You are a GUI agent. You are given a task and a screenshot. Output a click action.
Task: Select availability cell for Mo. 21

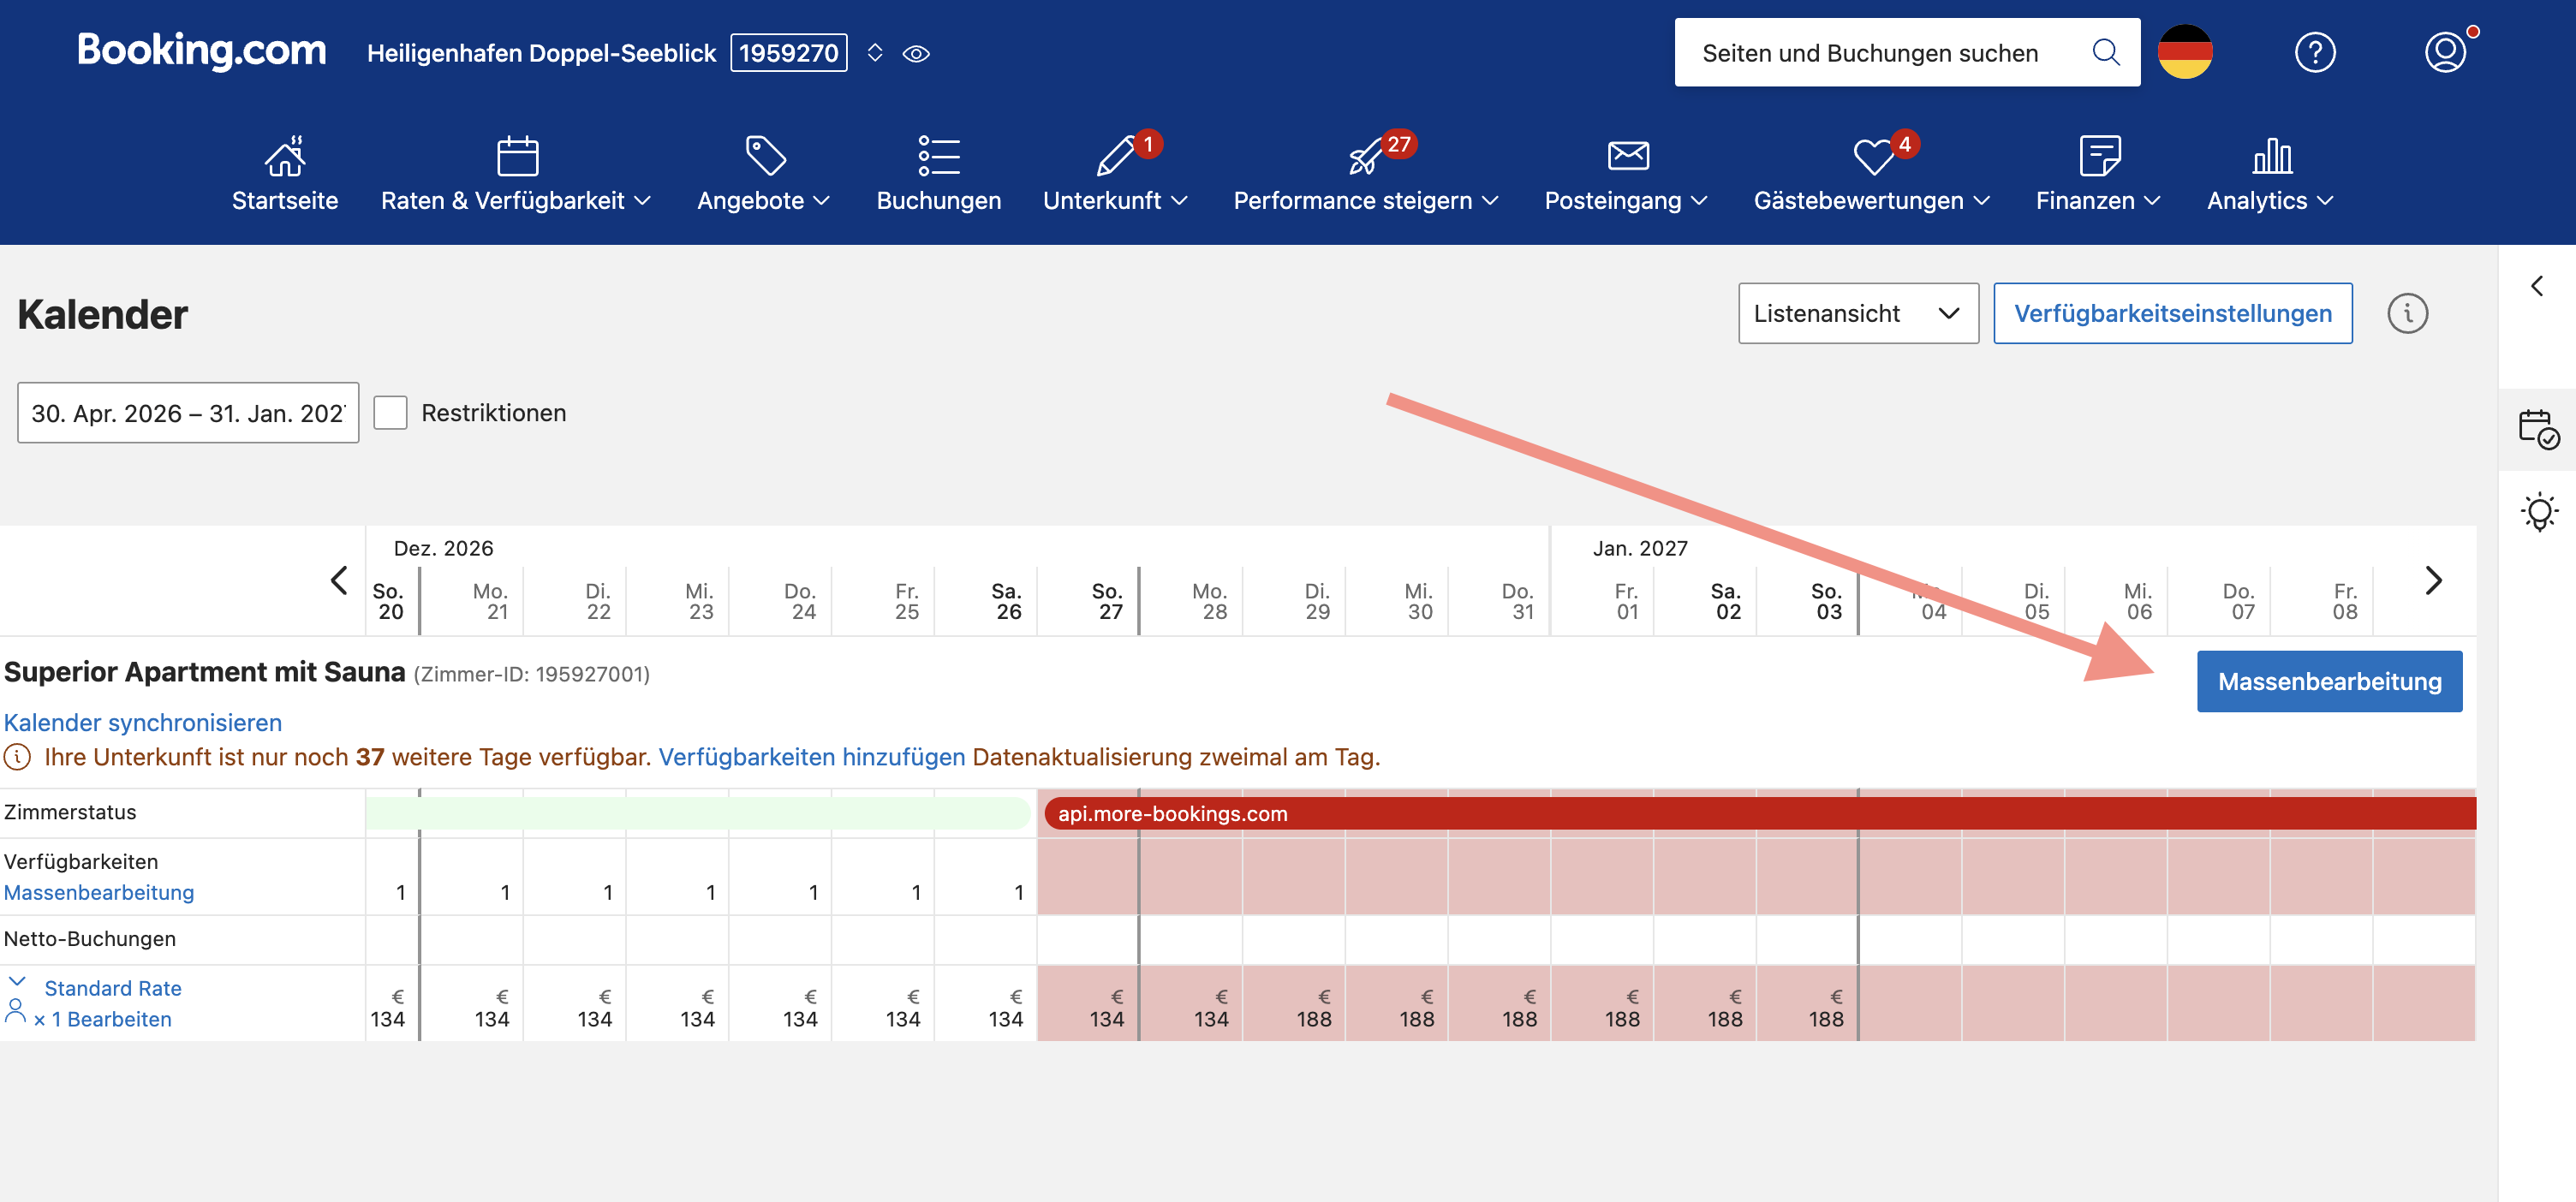pyautogui.click(x=472, y=877)
